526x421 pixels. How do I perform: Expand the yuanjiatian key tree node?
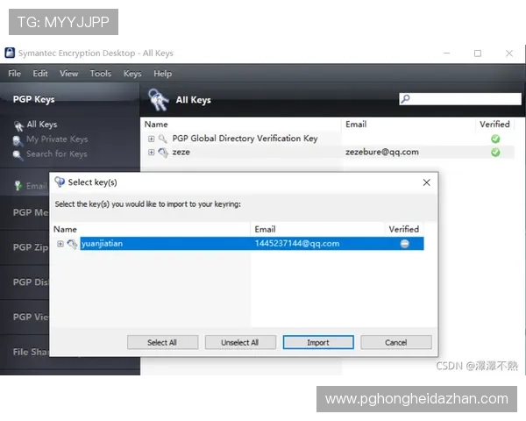(x=60, y=243)
